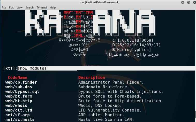Open the Terminal menu

[x=42, y=7]
